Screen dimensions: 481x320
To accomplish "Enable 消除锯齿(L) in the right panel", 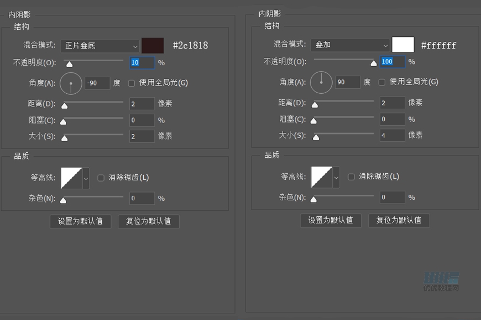I will (351, 177).
